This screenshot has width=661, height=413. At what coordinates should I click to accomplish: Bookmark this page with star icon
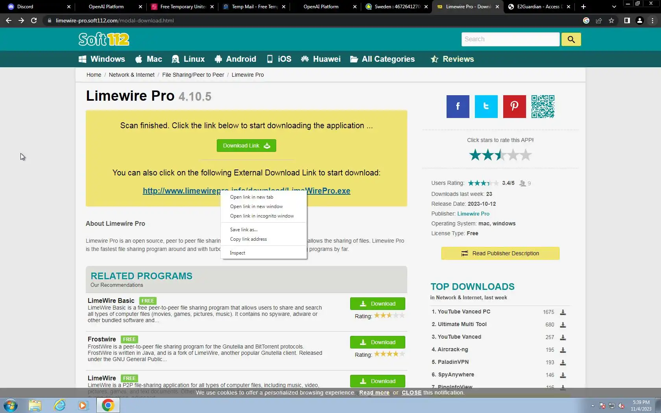pyautogui.click(x=611, y=20)
